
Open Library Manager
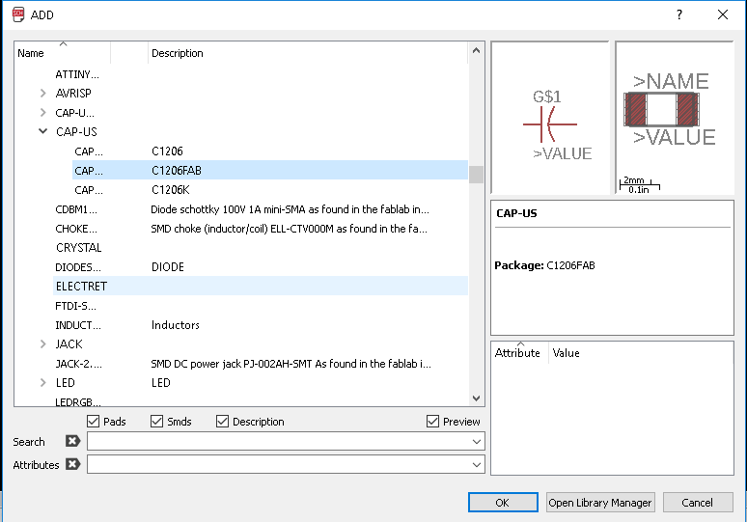click(600, 503)
